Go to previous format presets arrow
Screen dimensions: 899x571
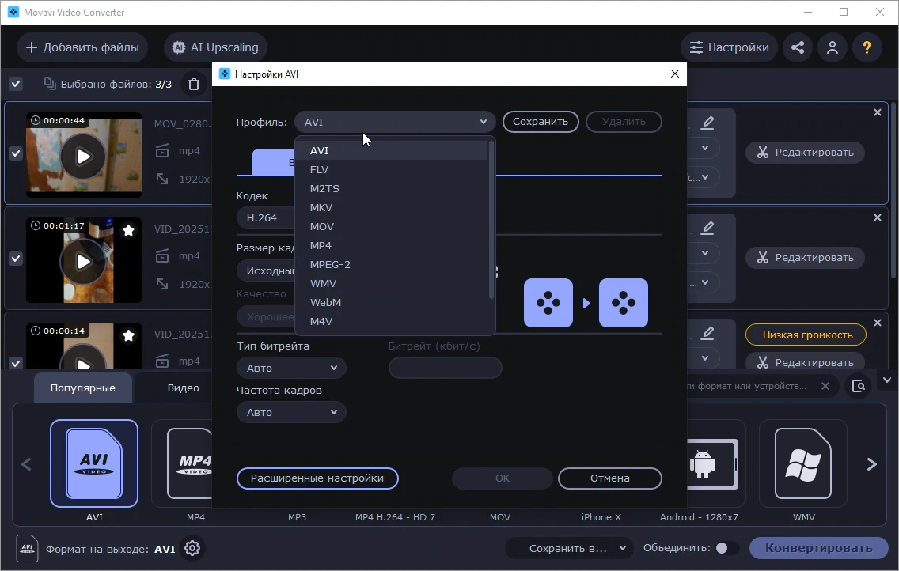(x=26, y=464)
